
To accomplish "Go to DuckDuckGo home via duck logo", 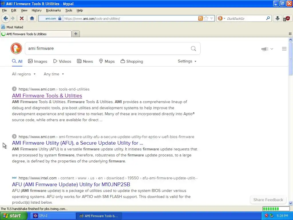I will click(16, 48).
